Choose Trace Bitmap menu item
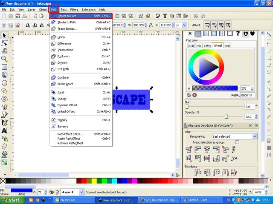The image size is (273, 204). pos(81,28)
